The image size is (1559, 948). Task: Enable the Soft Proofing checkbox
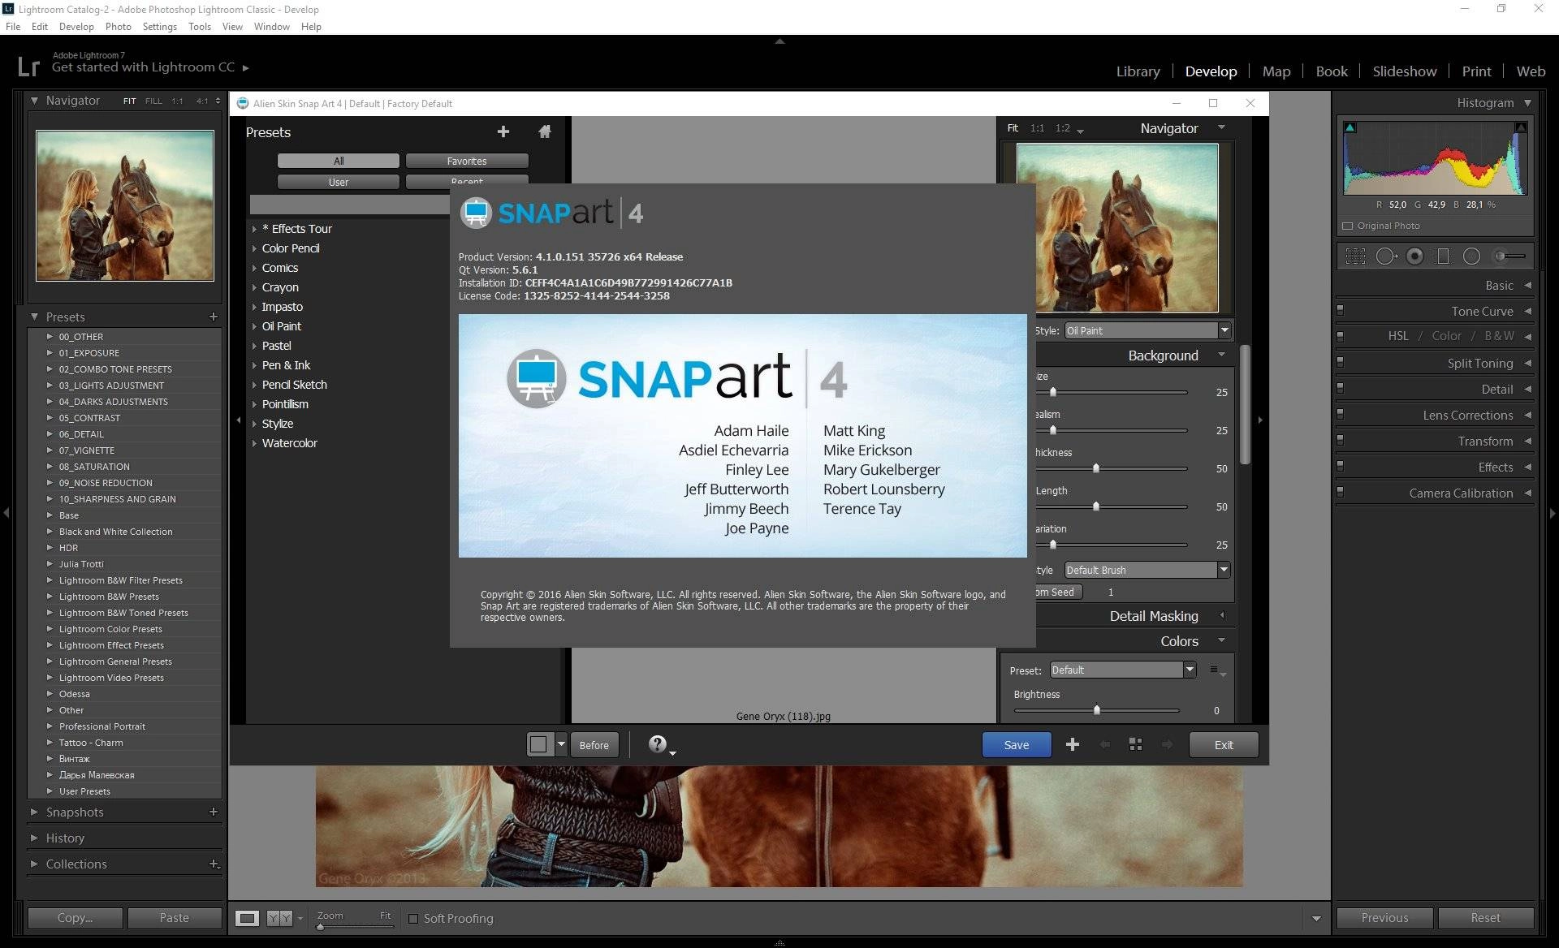(412, 918)
